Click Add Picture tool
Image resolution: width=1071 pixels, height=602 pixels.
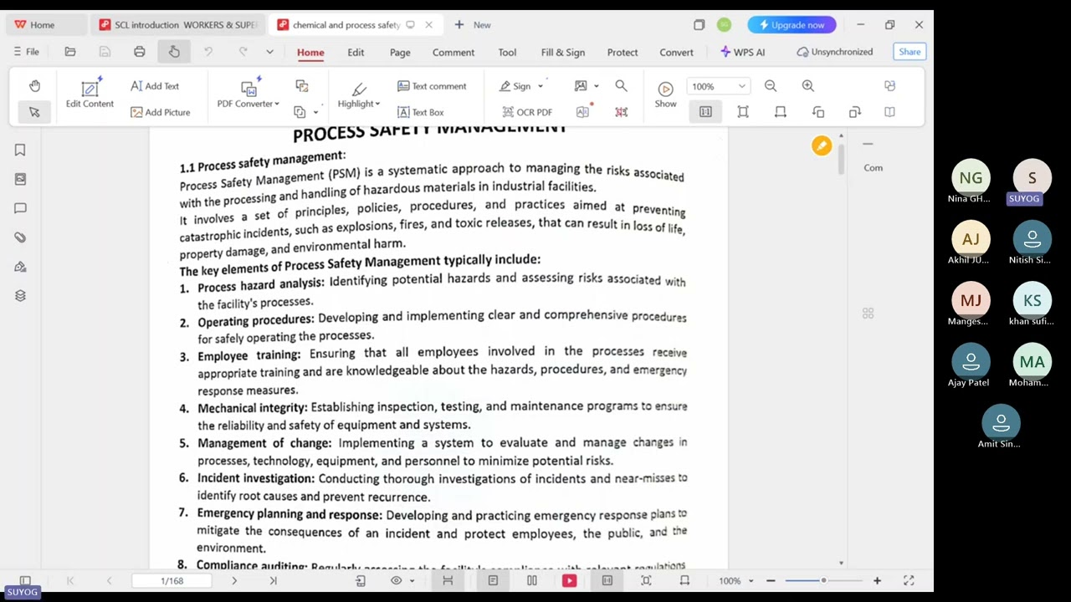160,112
